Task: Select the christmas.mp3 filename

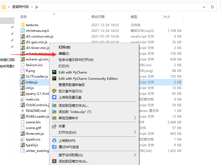Action: (37, 31)
